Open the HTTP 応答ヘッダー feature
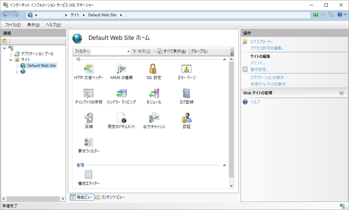Image resolution: width=349 pixels, height=210 pixels. [x=89, y=72]
